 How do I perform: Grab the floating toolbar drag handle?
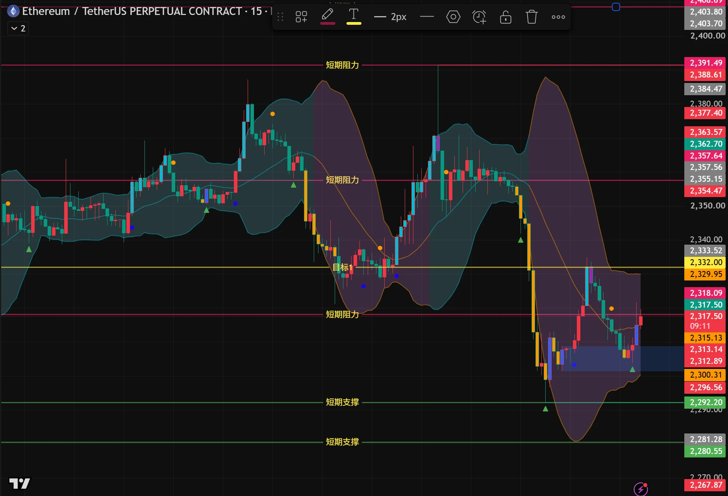[x=280, y=17]
